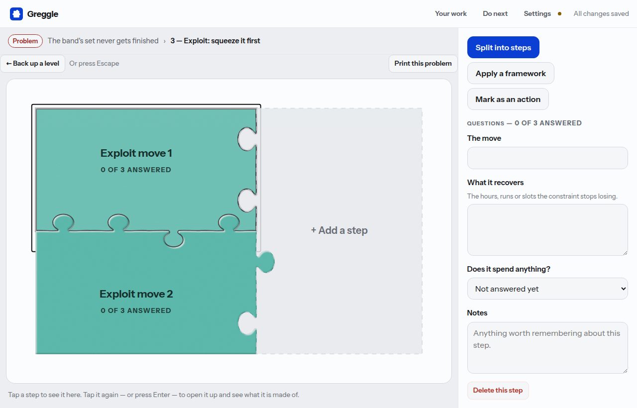Click Mark as an action button
Viewport: 637px width, 408px height.
[x=508, y=99]
